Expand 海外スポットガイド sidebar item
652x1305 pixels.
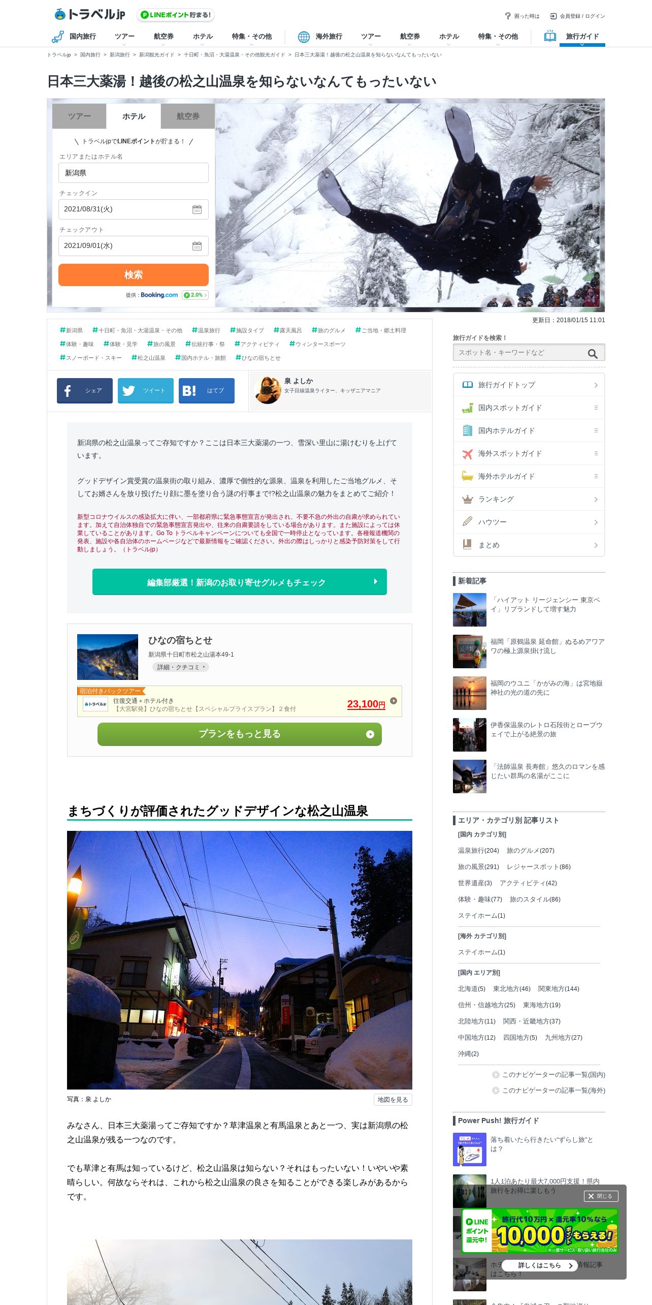pyautogui.click(x=529, y=453)
